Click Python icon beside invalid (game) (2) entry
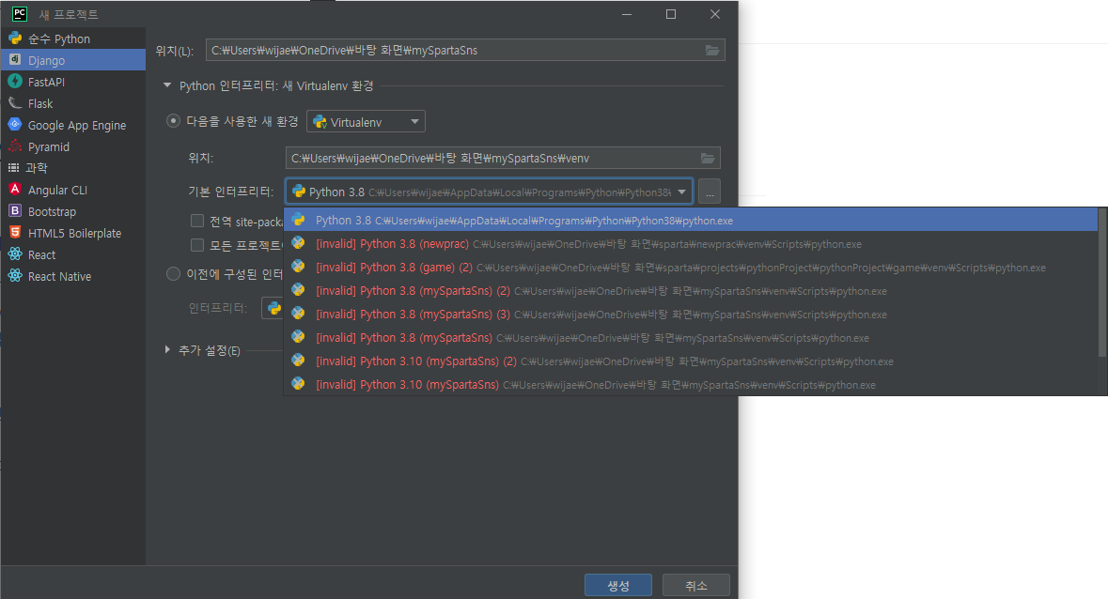Image resolution: width=1108 pixels, height=599 pixels. coord(298,266)
